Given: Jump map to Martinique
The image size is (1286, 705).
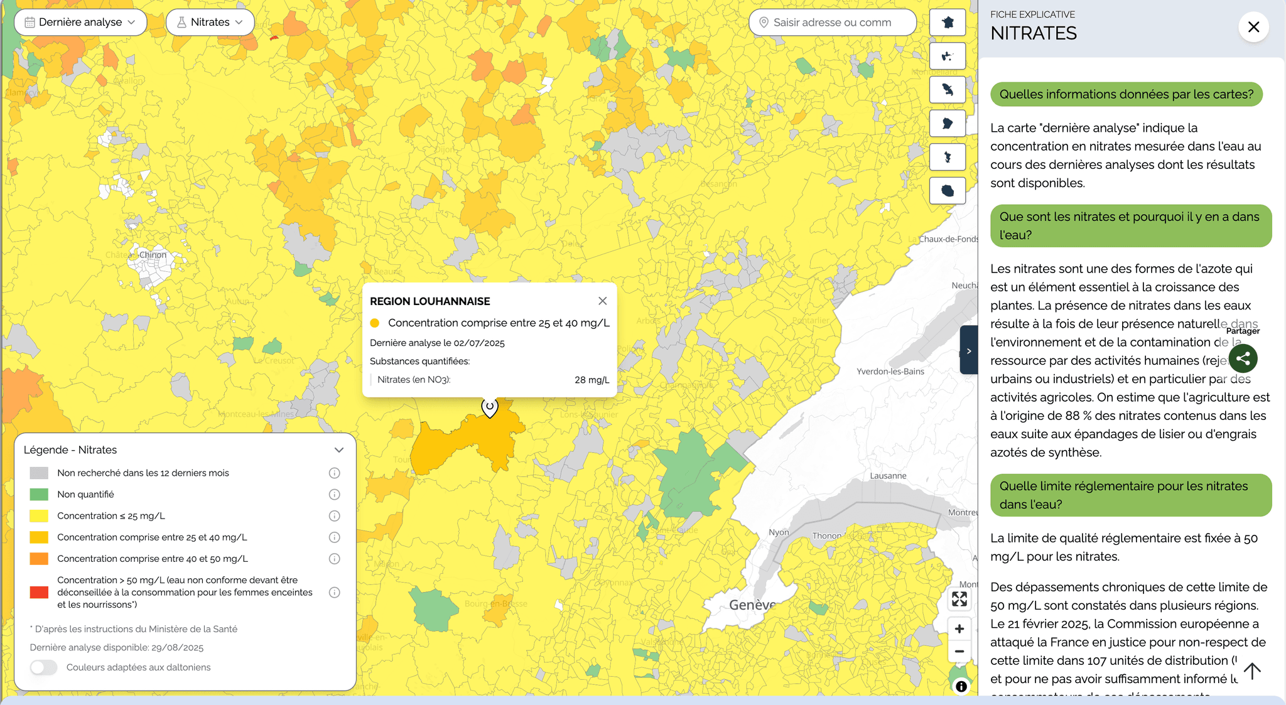Looking at the screenshot, I should pyautogui.click(x=947, y=90).
